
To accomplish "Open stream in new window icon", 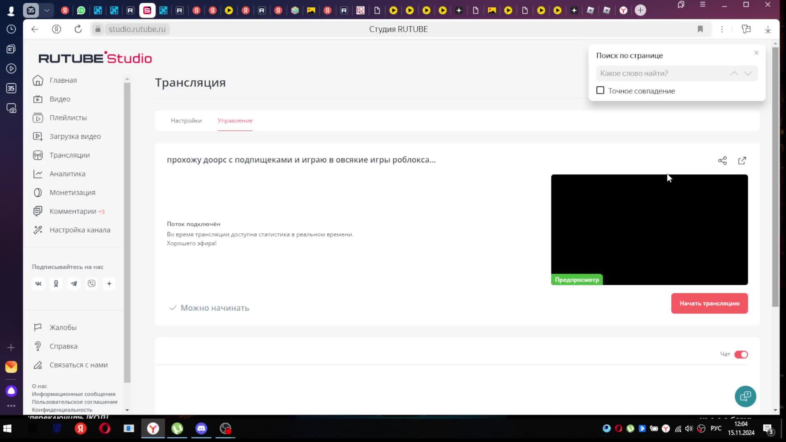I will coord(742,161).
